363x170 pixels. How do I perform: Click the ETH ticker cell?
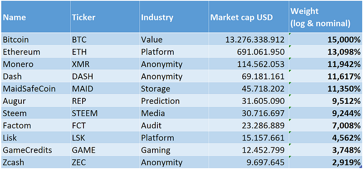click(105, 52)
